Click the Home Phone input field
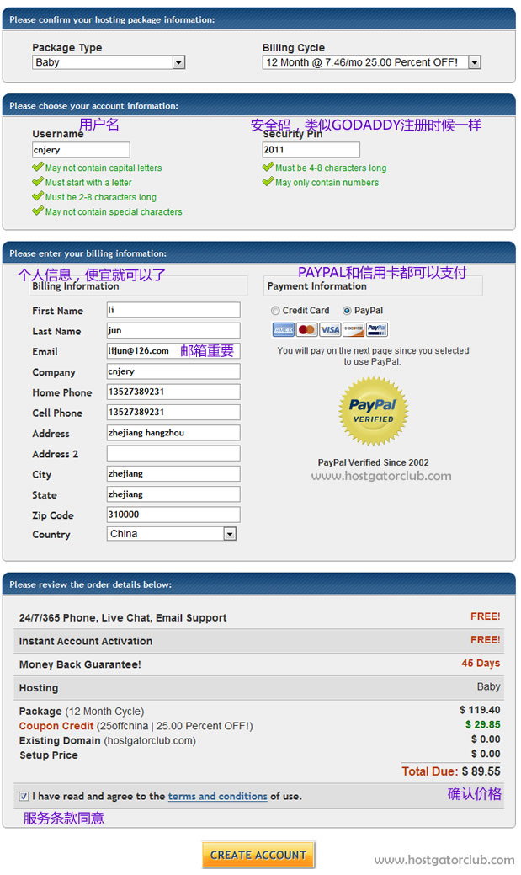The width and height of the screenshot is (521, 875). tap(173, 392)
